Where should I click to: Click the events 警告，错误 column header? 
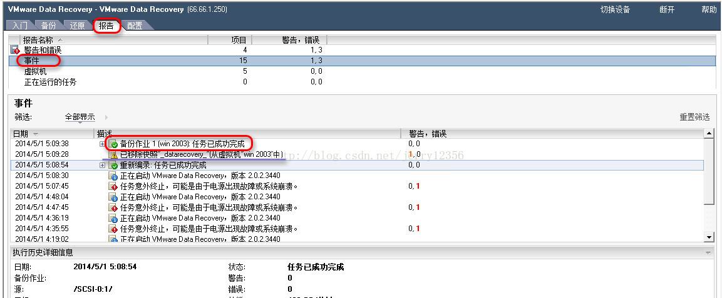pos(552,134)
